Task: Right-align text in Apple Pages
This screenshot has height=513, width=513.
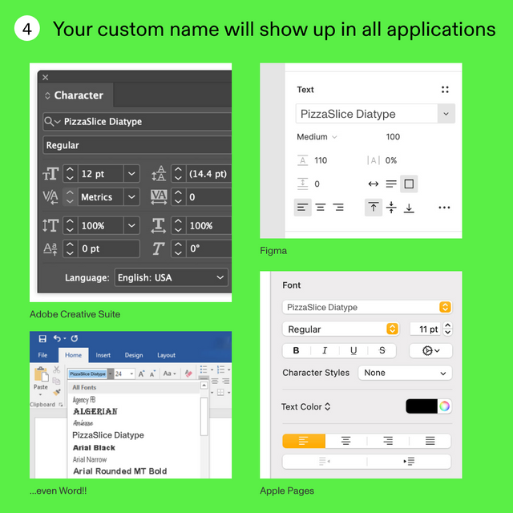Action: tap(388, 441)
